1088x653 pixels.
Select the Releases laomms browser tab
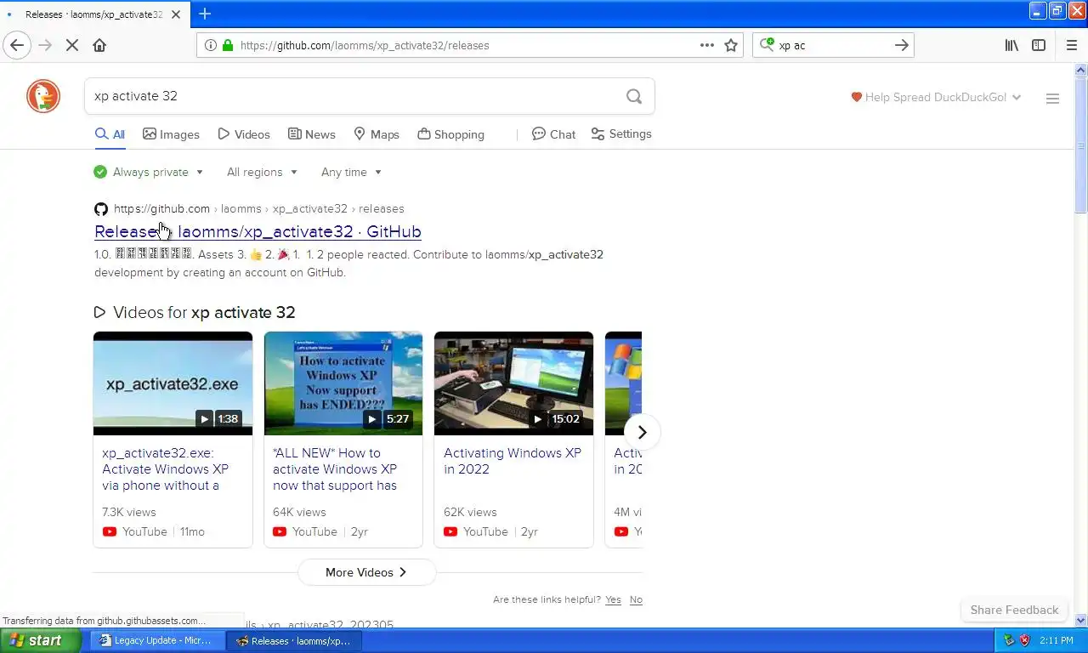coord(93,14)
